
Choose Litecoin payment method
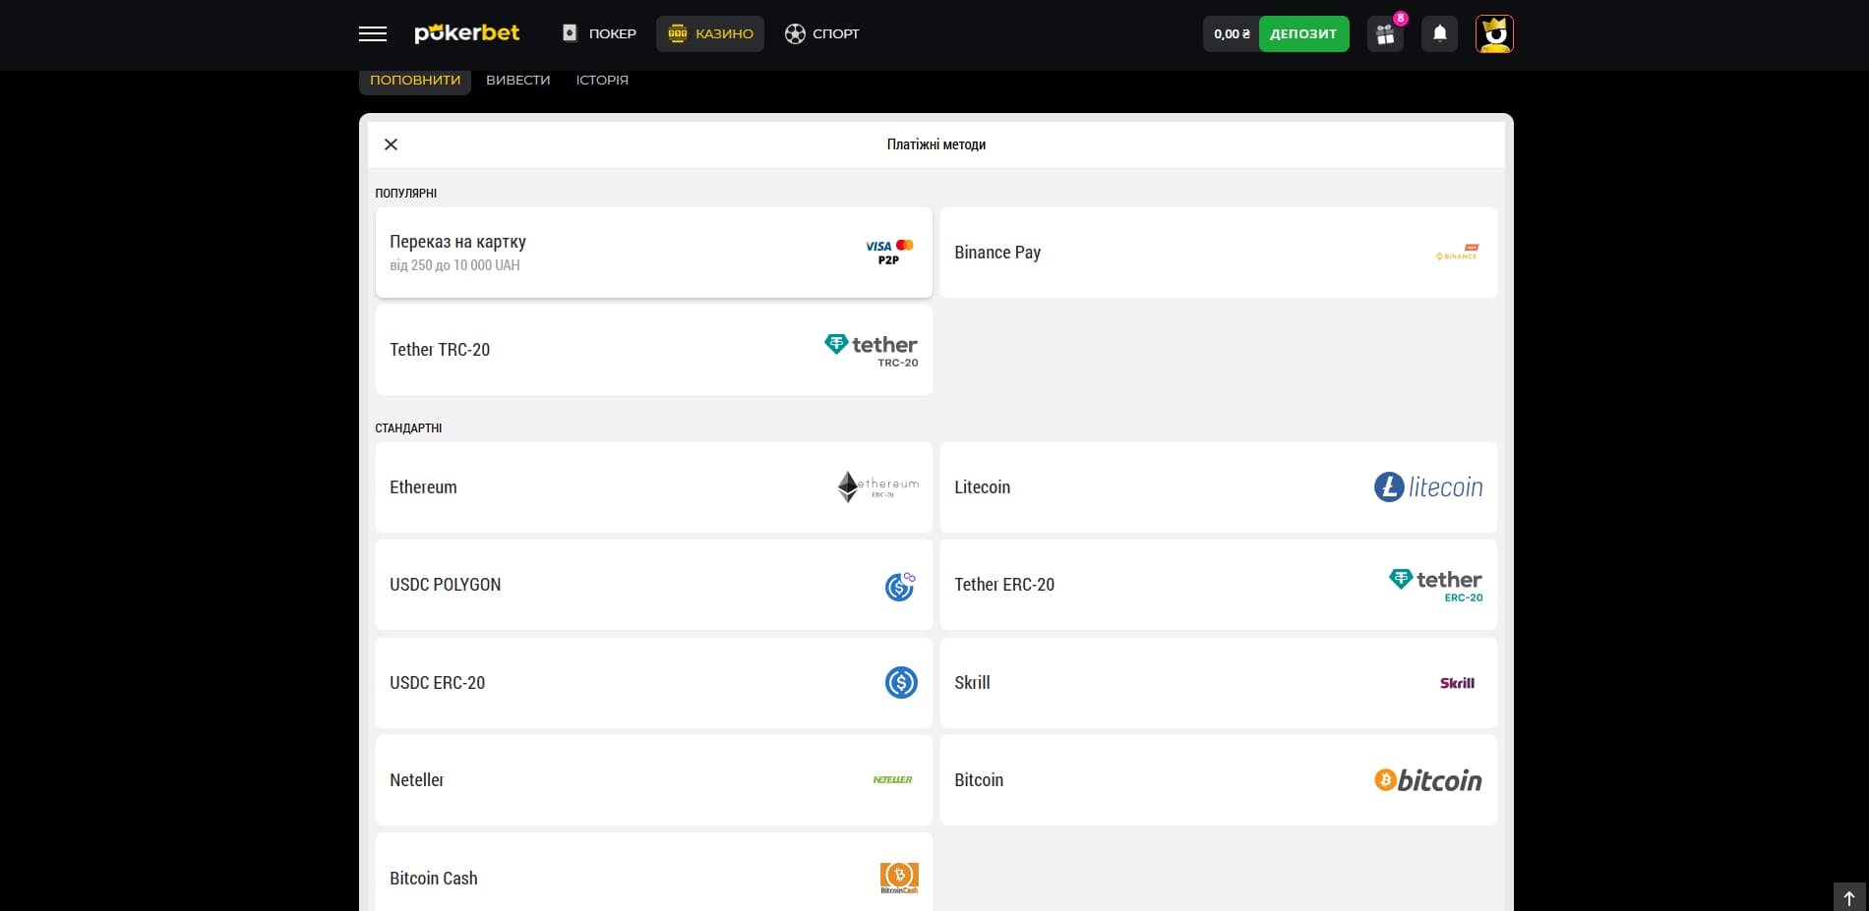tap(1219, 487)
